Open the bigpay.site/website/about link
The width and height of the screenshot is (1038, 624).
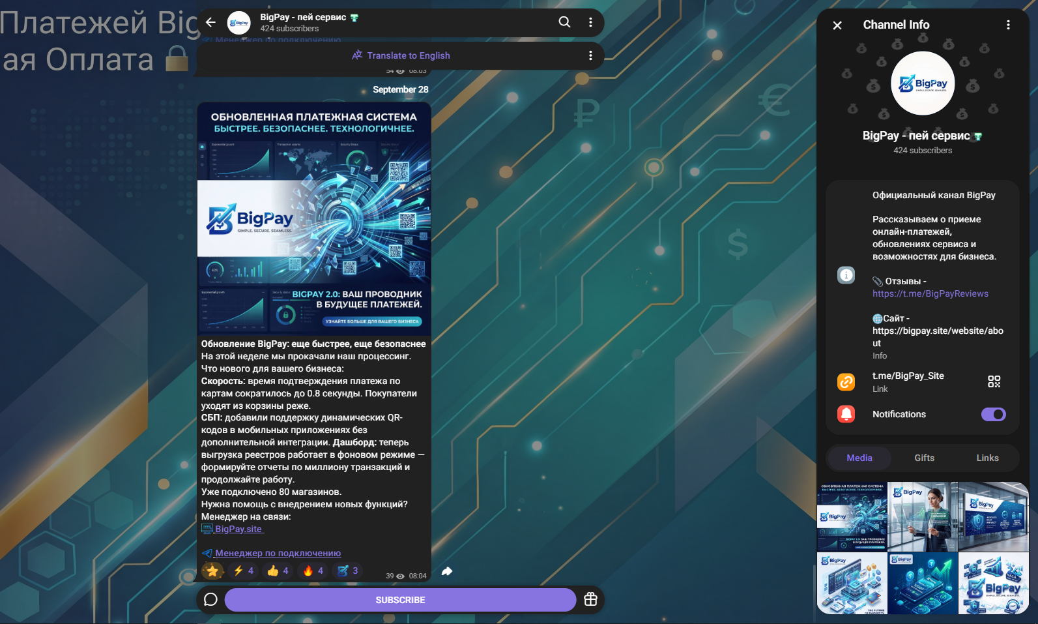point(938,336)
